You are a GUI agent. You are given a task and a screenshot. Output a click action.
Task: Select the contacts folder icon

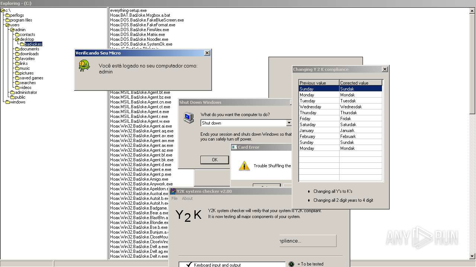coord(17,34)
